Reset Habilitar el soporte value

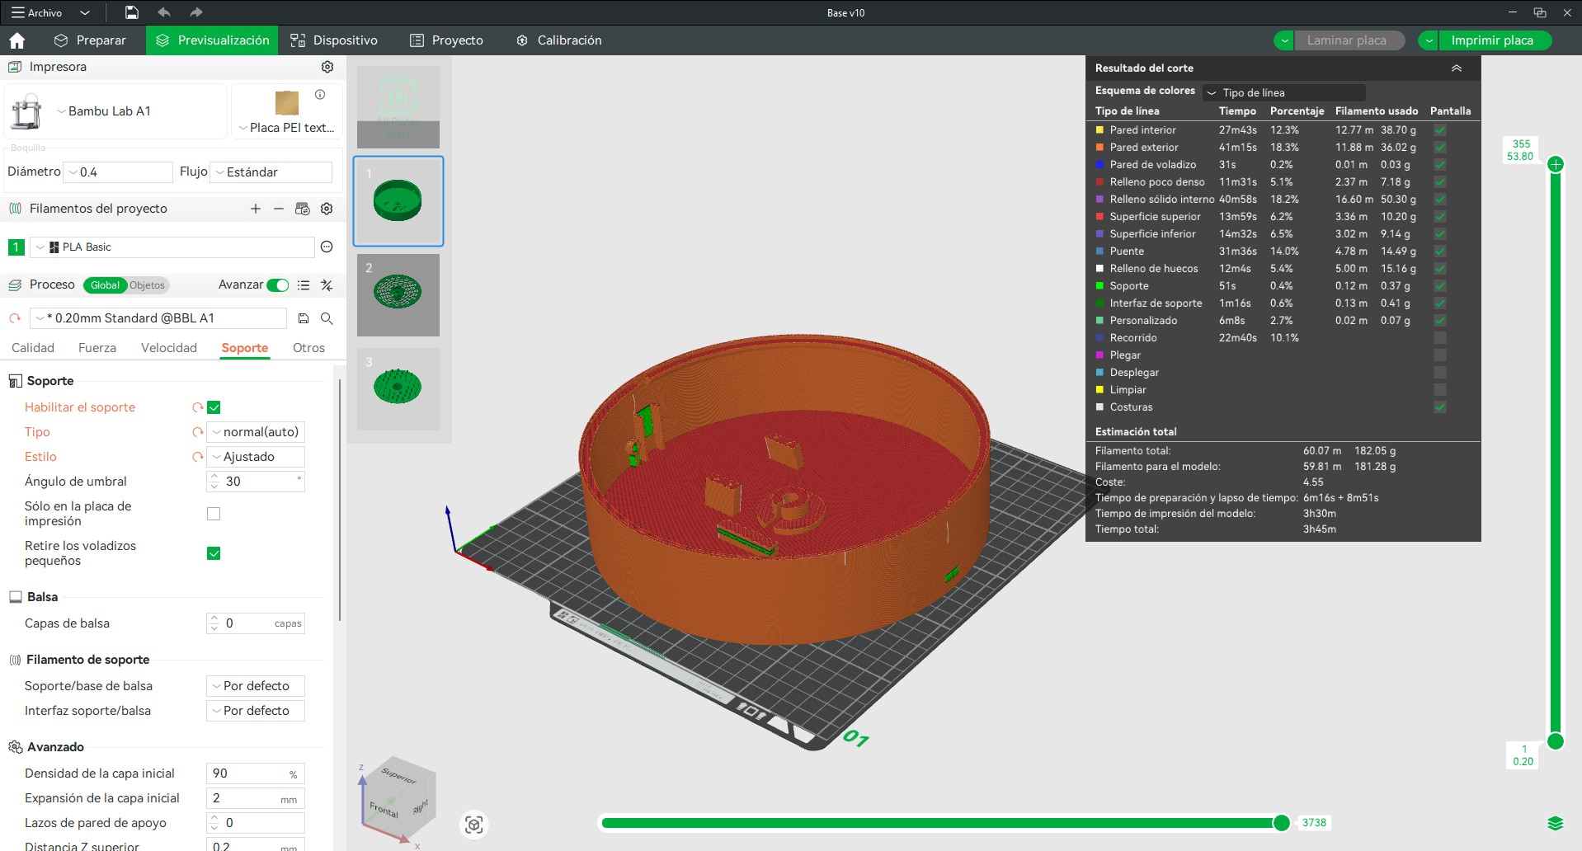197,407
